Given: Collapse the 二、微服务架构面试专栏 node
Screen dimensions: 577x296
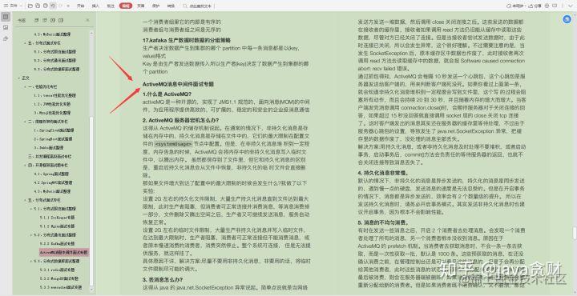Looking at the screenshot, I should tap(26, 122).
